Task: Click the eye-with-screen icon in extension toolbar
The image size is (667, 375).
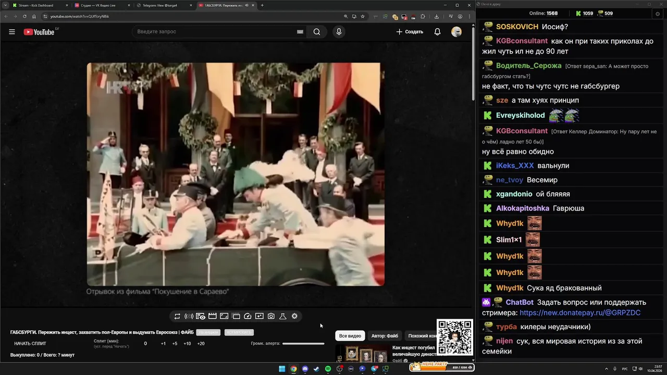Action: click(x=201, y=316)
